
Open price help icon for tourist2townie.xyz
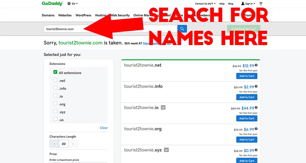tap(256, 150)
